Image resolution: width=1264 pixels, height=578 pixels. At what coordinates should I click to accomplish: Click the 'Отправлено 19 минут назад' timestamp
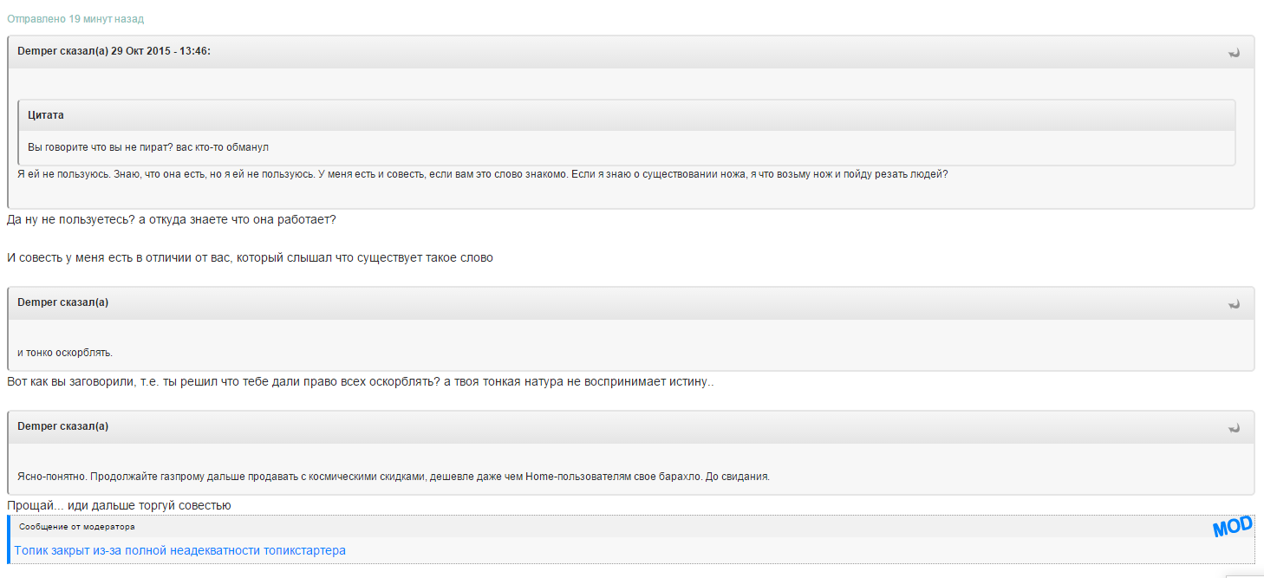[x=75, y=18]
